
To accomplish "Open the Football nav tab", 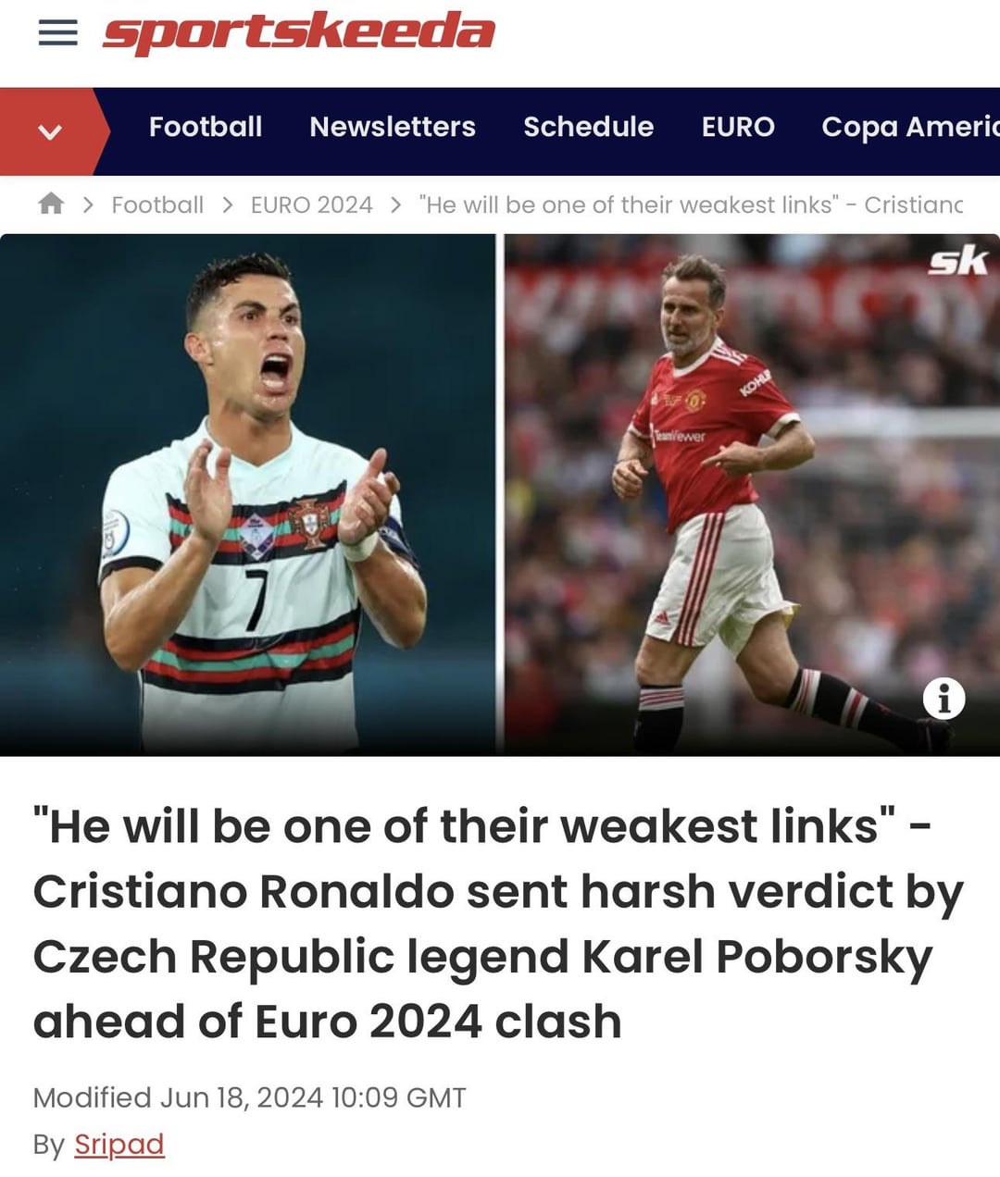I will tap(206, 127).
